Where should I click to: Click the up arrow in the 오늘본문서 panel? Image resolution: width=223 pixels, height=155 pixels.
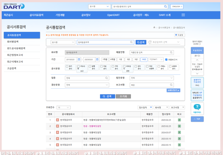(197, 60)
